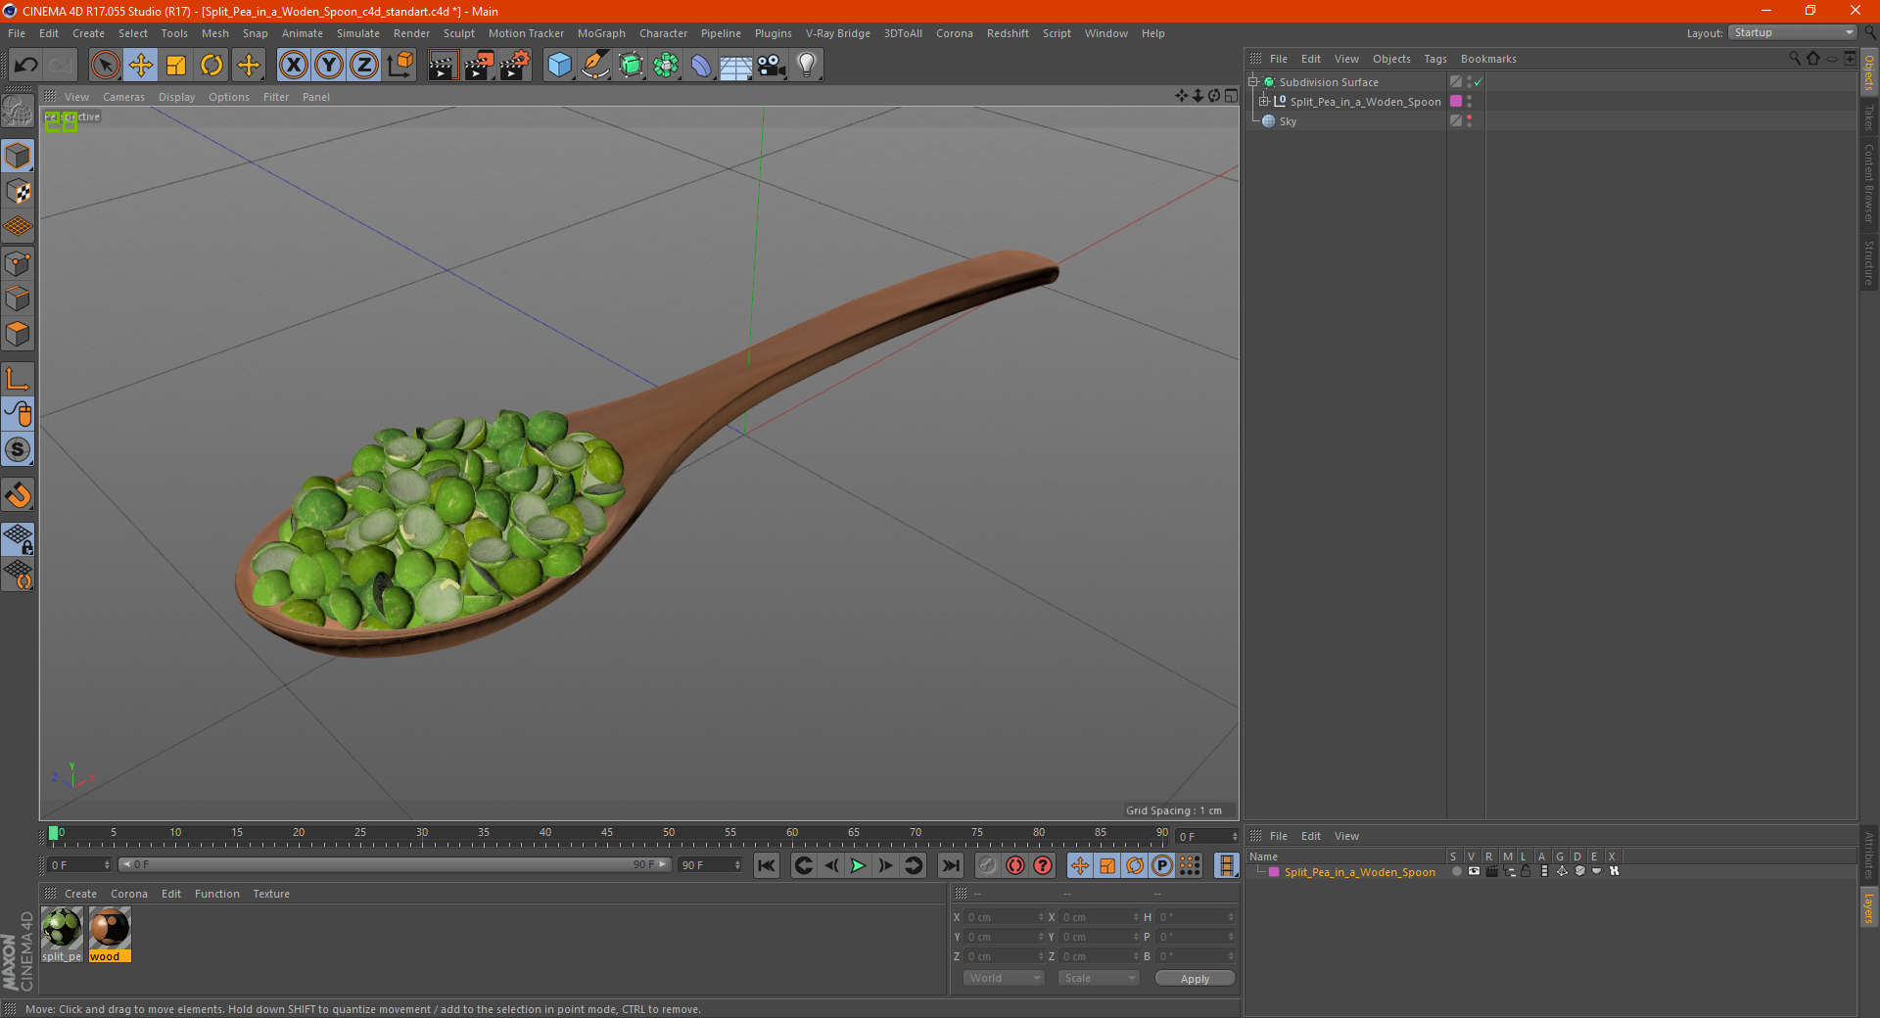
Task: Go to end of animation
Action: tap(950, 865)
